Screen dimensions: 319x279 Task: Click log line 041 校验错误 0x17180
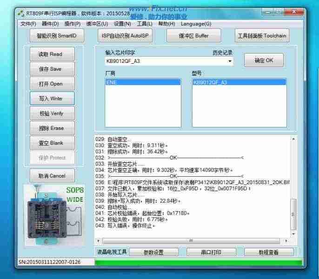click(x=142, y=213)
